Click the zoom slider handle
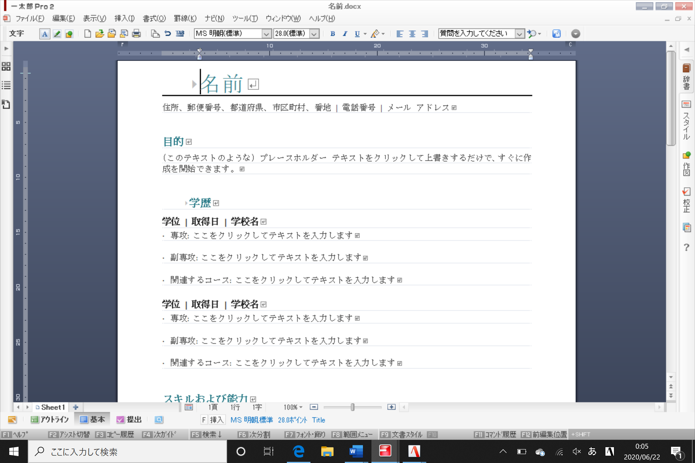 [353, 407]
